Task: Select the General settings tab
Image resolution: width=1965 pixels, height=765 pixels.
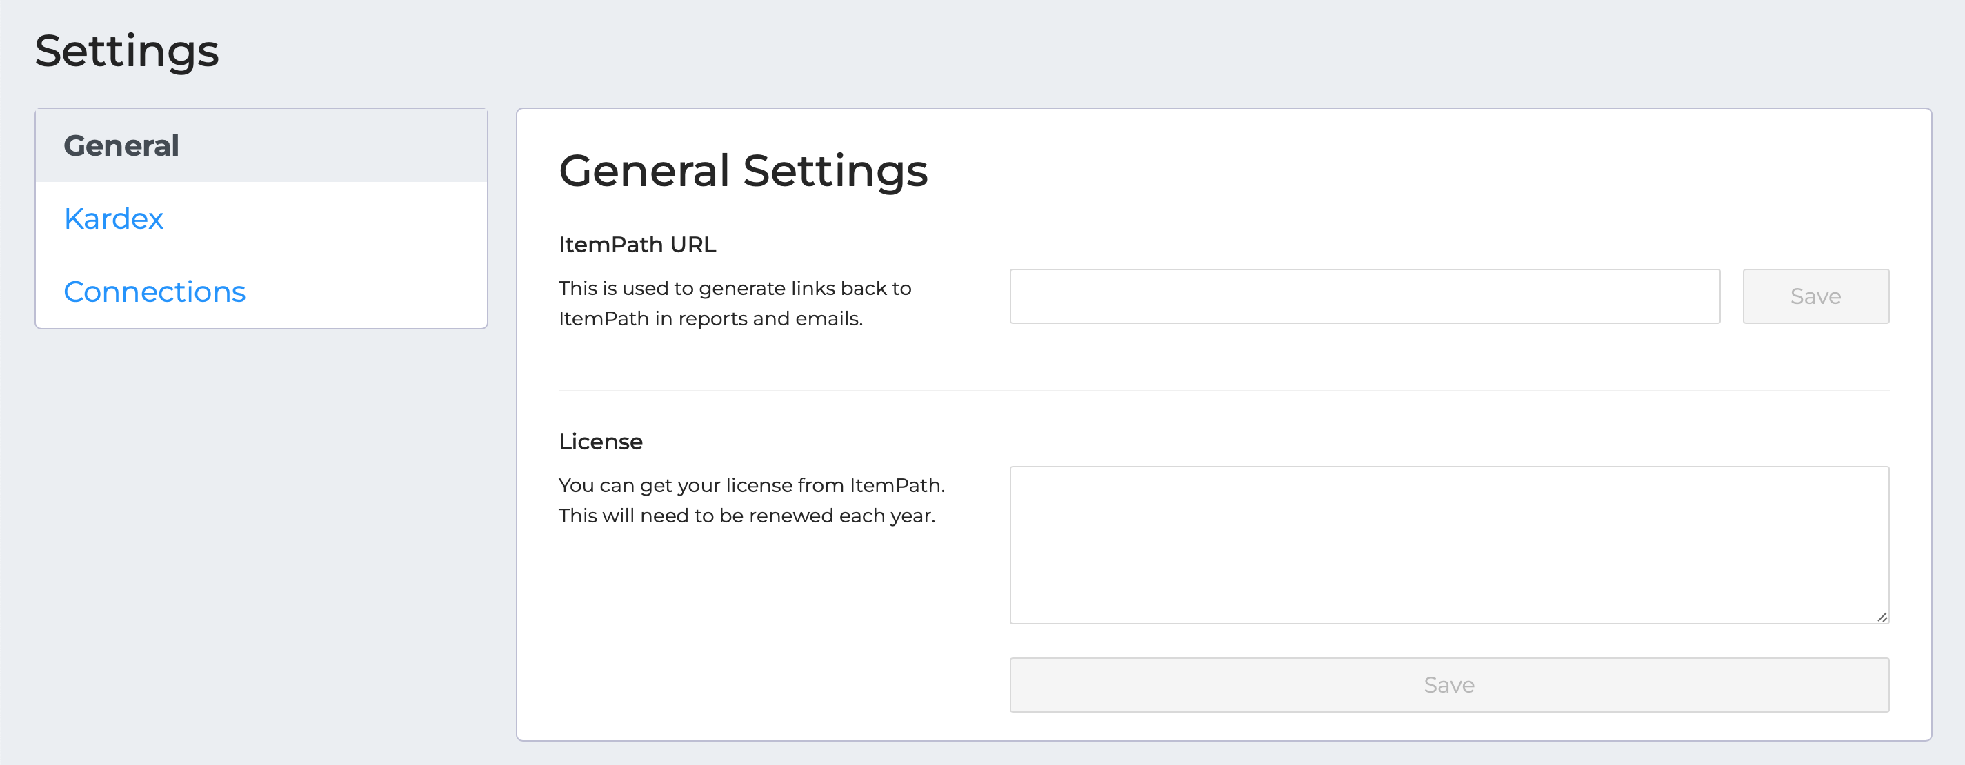Action: tap(261, 145)
